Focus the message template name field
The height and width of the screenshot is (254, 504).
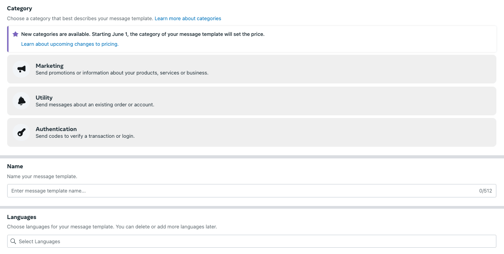click(x=242, y=191)
